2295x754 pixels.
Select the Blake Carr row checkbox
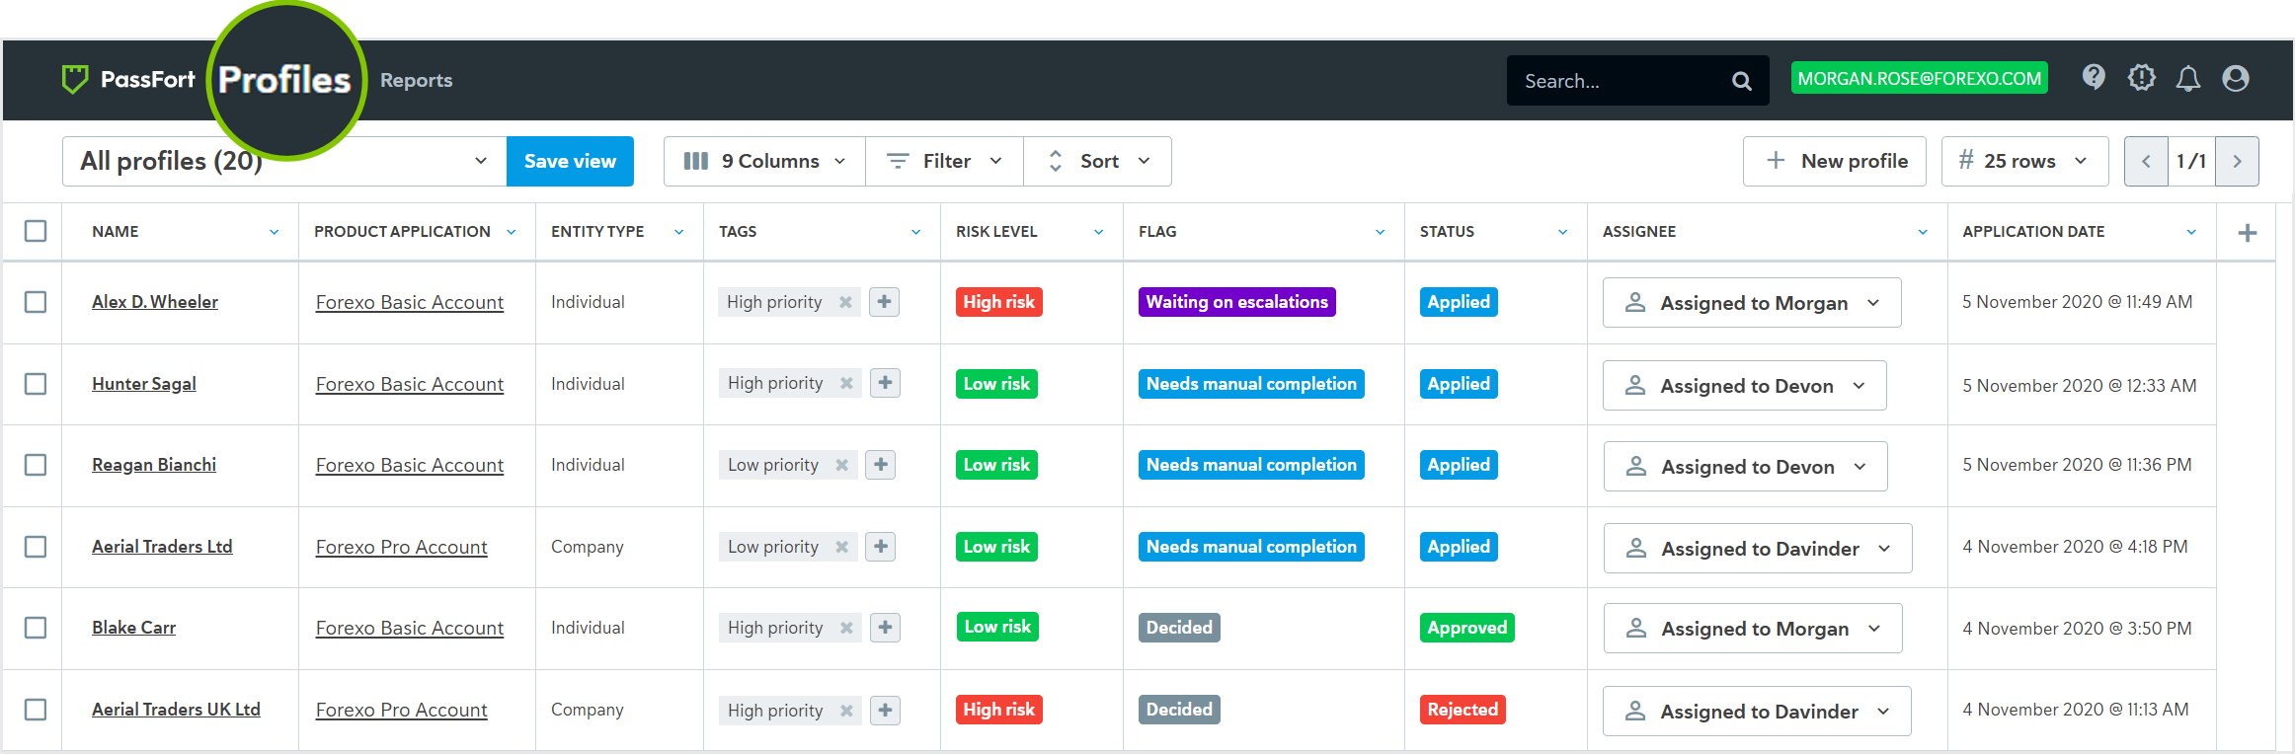36,628
